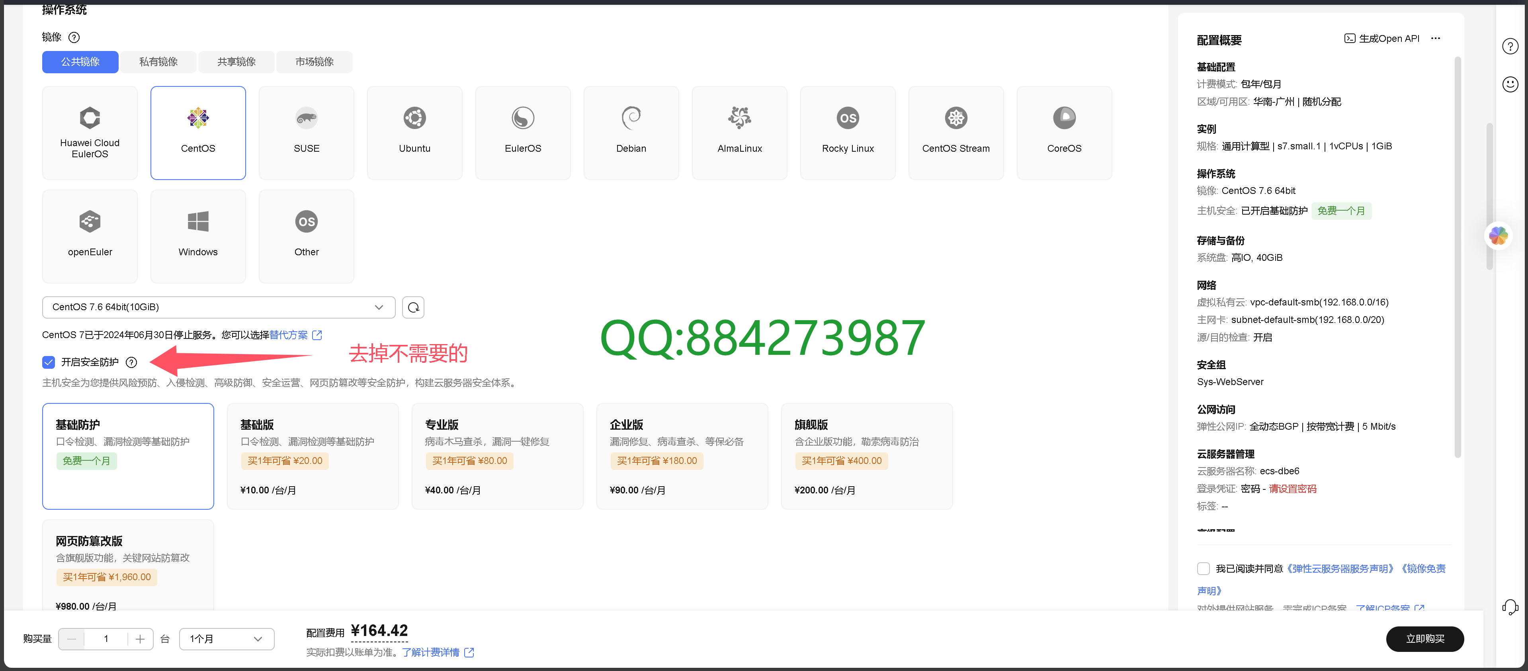The height and width of the screenshot is (671, 1528).
Task: Select Windows as the operating system
Action: point(198,237)
